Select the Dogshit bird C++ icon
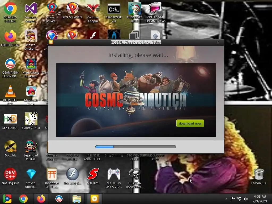This screenshot has height=204, width=272. pos(10,149)
